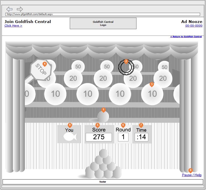Click the circular aiming ring reticle
Viewport: 206px width, 190px height.
(126, 67)
